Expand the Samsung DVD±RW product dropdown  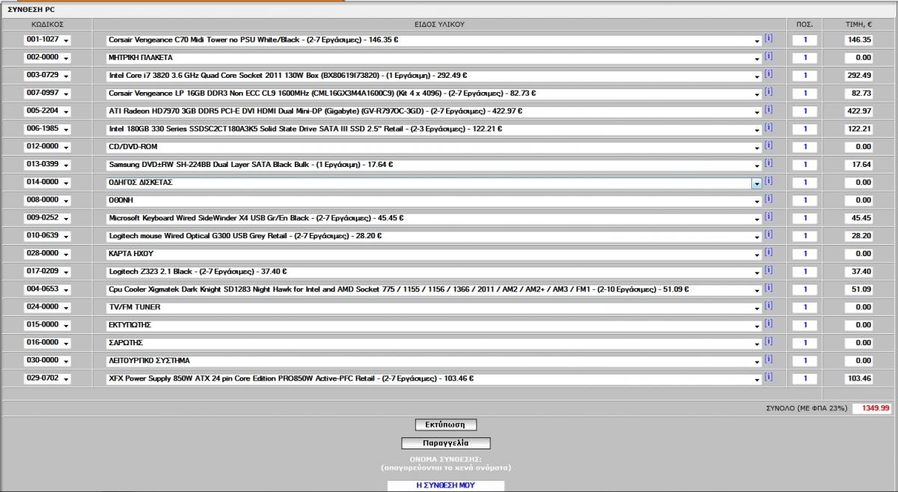coord(433,165)
